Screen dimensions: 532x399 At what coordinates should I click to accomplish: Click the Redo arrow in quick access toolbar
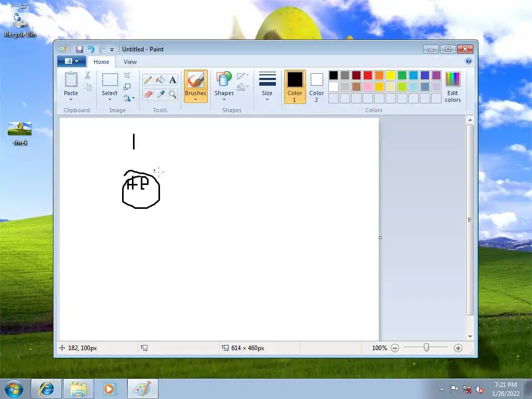102,49
